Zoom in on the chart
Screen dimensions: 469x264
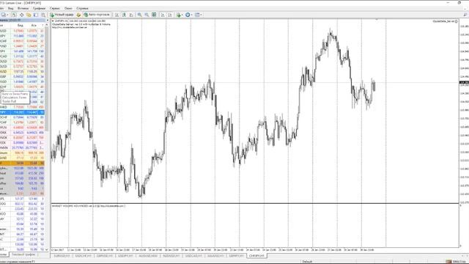pyautogui.click(x=139, y=15)
